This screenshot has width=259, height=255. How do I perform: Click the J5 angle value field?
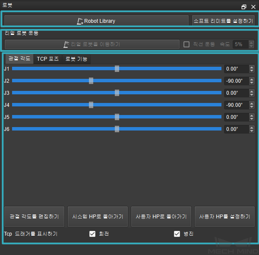237,117
